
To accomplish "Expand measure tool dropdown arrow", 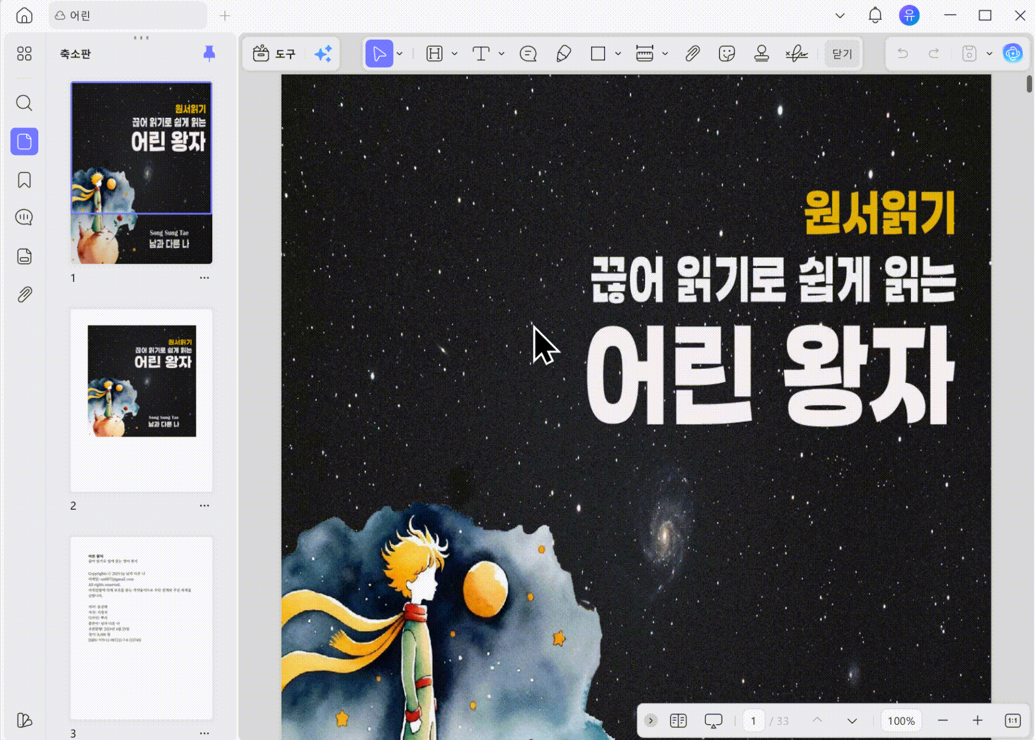I will pos(665,53).
